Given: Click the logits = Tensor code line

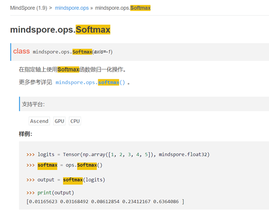Looking at the screenshot, I should [118, 154].
